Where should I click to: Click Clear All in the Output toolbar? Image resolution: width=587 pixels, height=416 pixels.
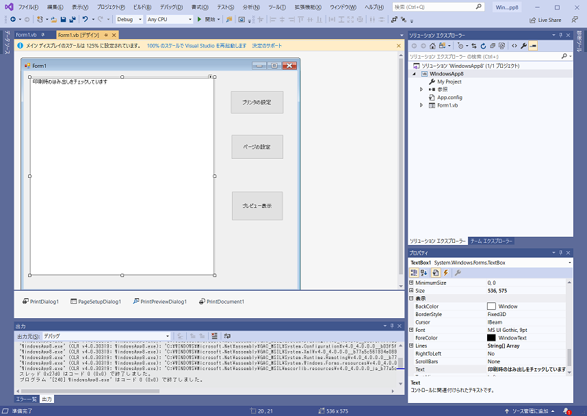(214, 336)
